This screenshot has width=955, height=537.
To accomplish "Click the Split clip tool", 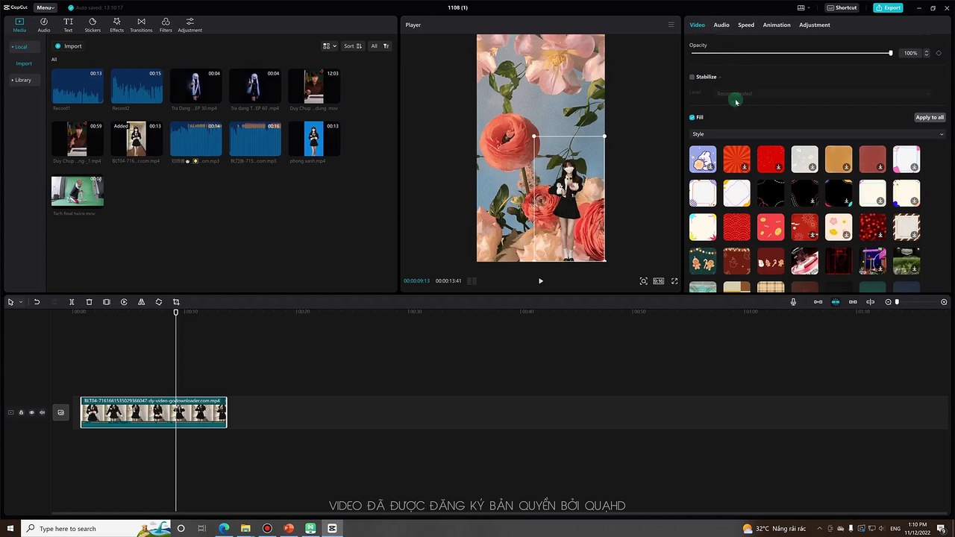I will 72,302.
